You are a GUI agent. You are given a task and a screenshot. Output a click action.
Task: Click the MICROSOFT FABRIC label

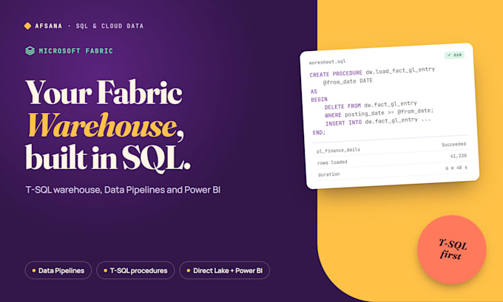76,51
